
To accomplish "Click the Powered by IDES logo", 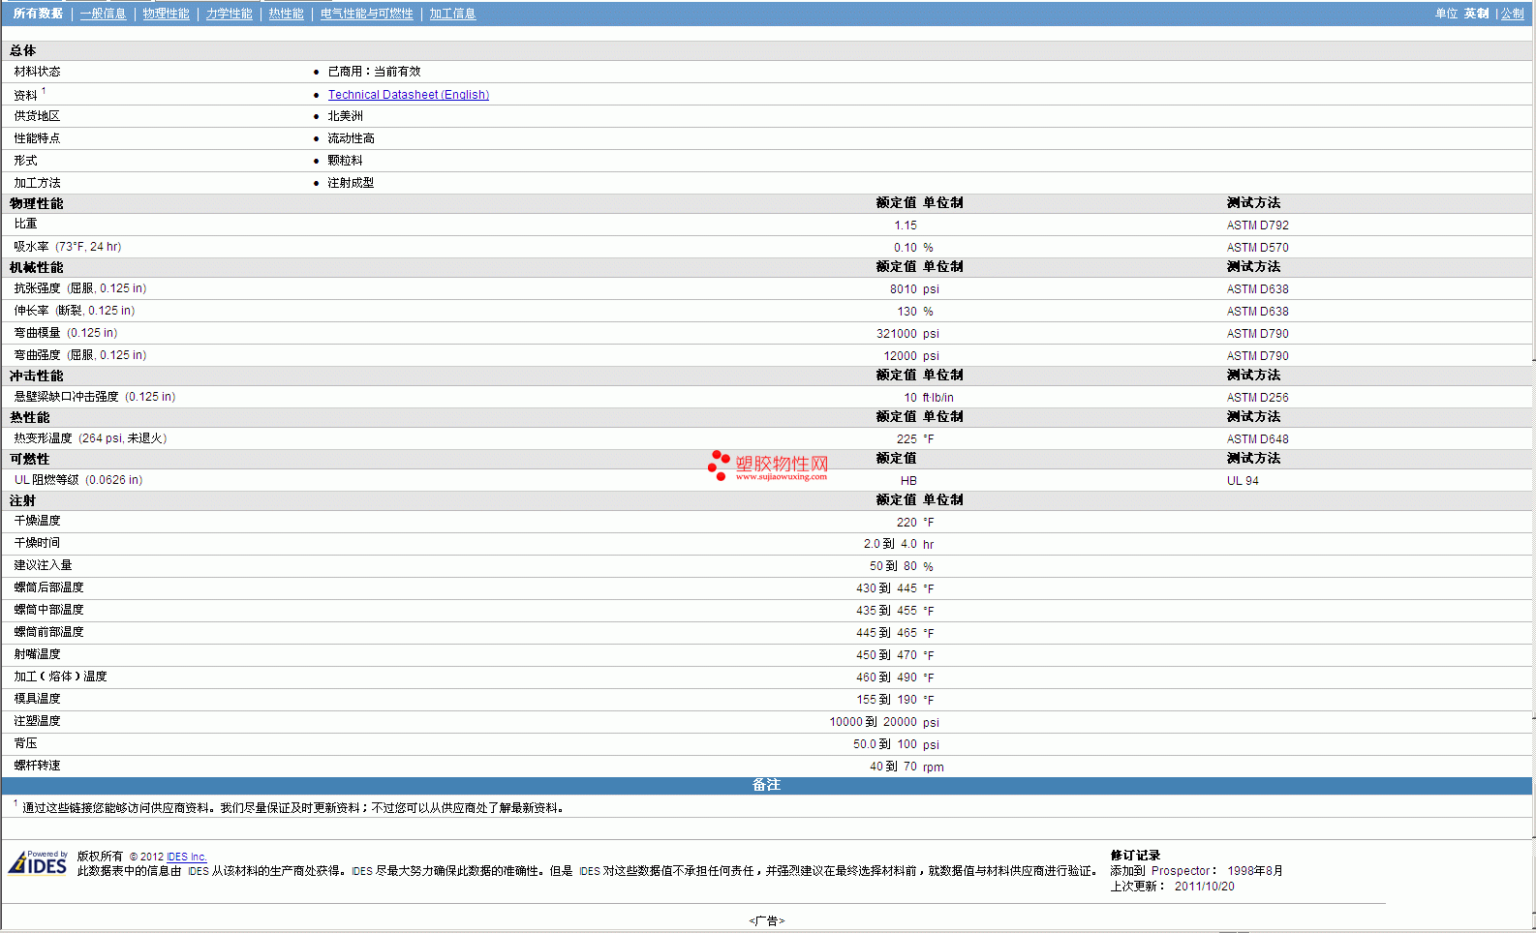I will click(39, 861).
